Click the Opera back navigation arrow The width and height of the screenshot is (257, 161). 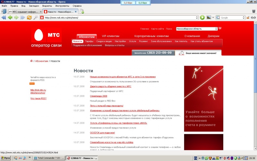tap(10, 17)
